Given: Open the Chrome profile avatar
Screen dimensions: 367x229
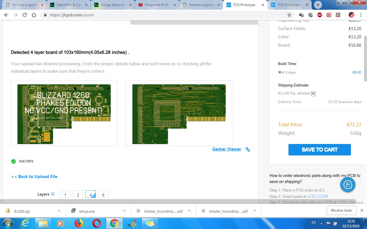Looking at the screenshot, I should pyautogui.click(x=351, y=15).
